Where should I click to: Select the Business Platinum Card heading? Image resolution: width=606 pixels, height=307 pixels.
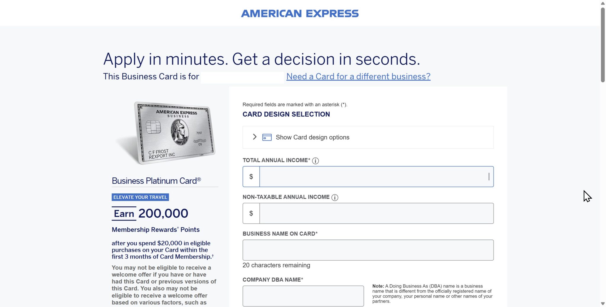click(x=156, y=180)
